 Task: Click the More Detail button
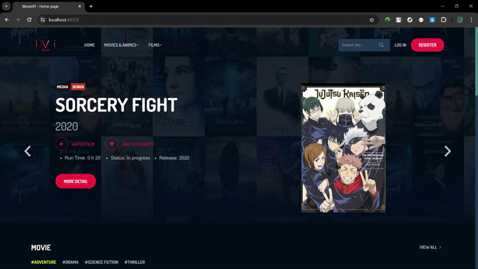75,181
